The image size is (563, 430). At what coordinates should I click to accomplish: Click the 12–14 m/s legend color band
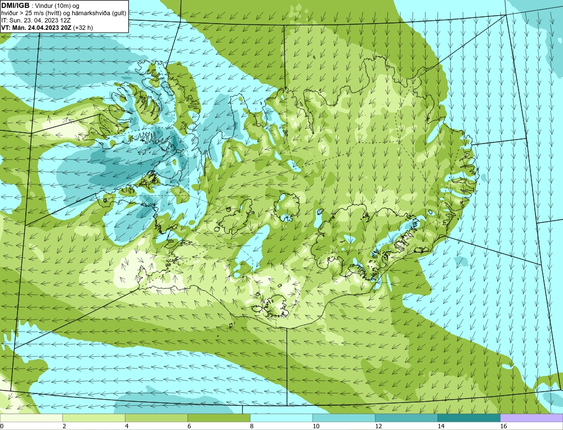click(x=406, y=418)
